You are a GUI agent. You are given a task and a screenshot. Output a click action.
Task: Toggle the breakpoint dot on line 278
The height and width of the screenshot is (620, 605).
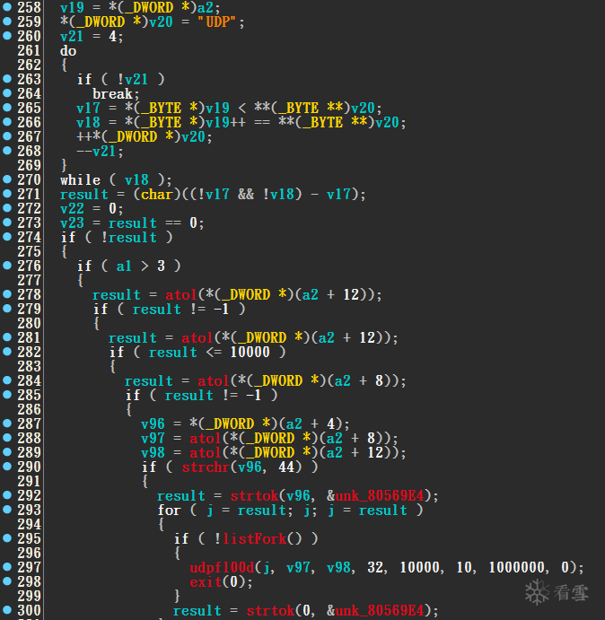tap(6, 293)
